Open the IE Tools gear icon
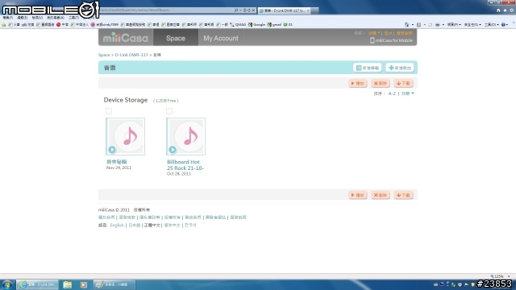Screen dimensions: 516x290 click(511, 10)
